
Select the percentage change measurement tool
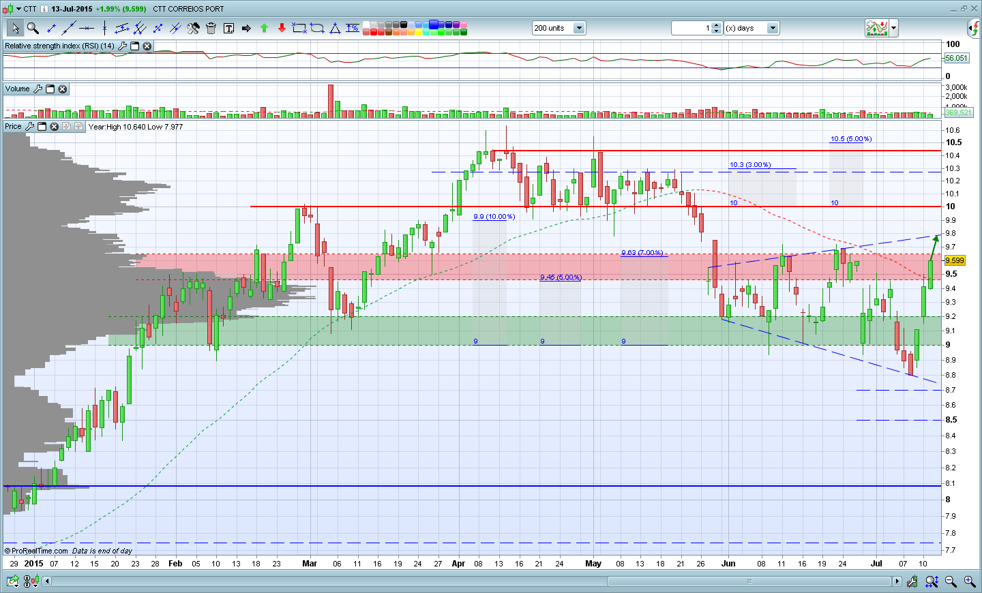(x=352, y=28)
